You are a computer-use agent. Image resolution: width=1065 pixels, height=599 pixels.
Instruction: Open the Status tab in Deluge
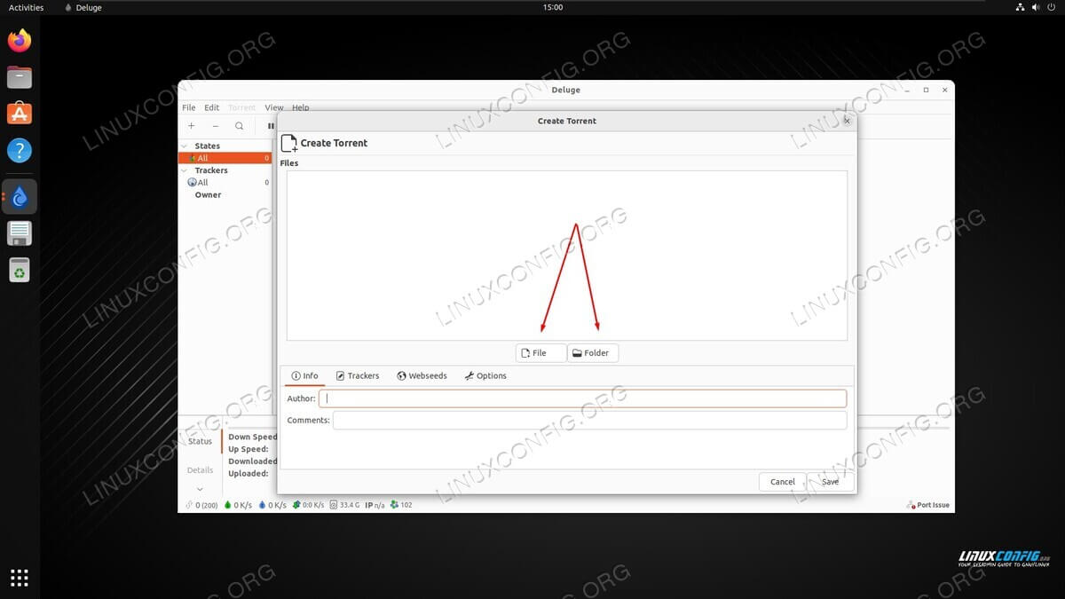coord(200,441)
